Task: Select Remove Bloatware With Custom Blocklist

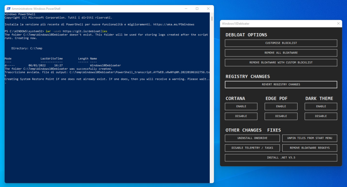Action: point(281,63)
